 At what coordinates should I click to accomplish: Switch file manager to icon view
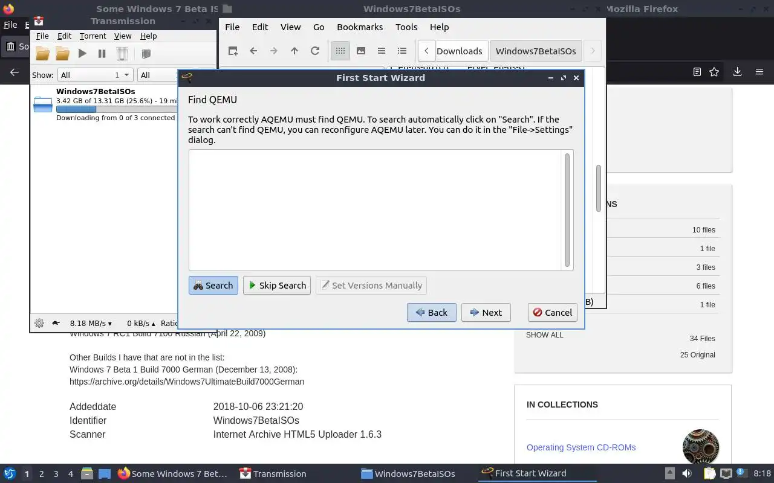(x=340, y=51)
